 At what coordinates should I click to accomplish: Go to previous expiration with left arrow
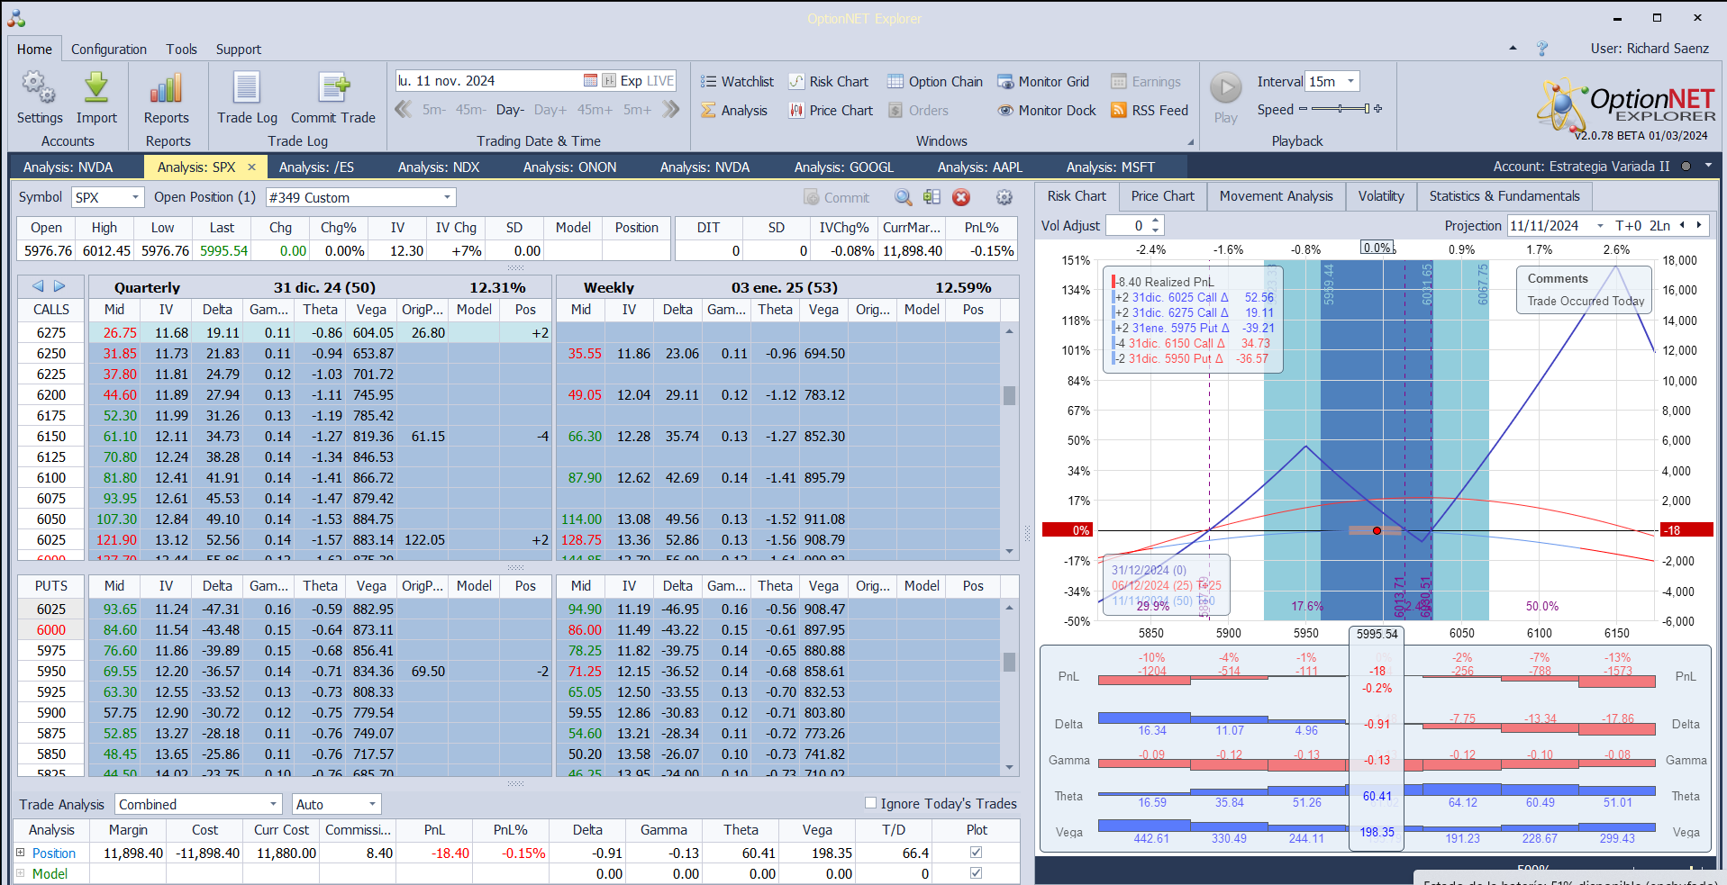38,286
